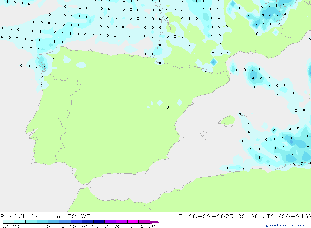311x228 pixels.
Task: Select the 'ECMWF' model label
Action: [79, 216]
